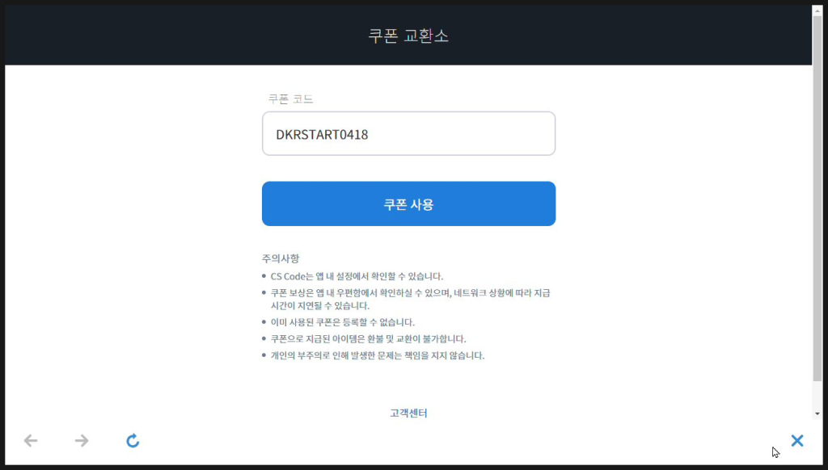Click the forward arrow navigation icon

(82, 440)
